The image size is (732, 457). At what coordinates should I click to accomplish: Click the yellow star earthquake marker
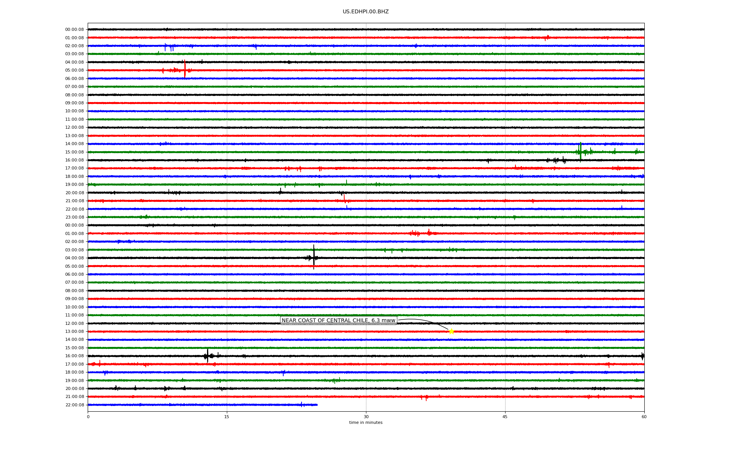coord(451,331)
